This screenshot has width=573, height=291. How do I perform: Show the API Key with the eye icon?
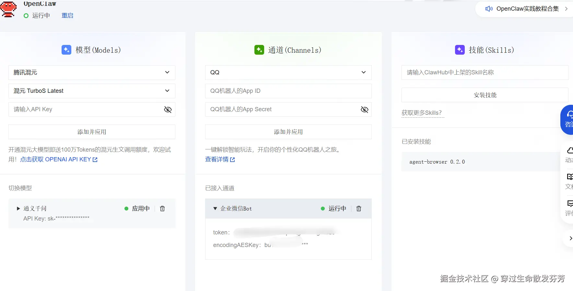[x=168, y=110]
